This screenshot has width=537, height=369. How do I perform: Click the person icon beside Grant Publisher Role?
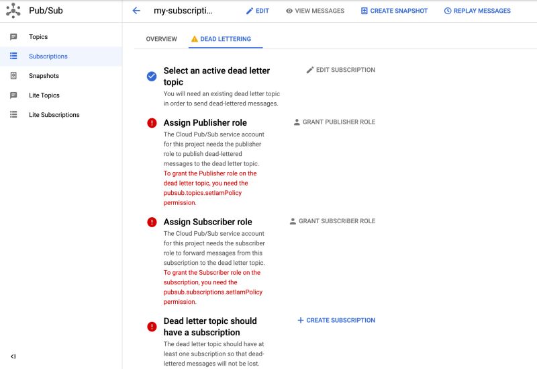297,122
